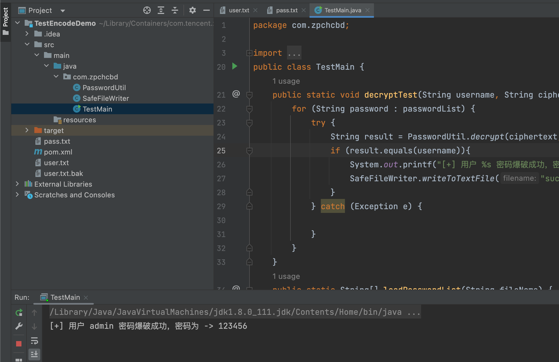Expand the target folder
This screenshot has width=559, height=362.
click(x=27, y=130)
